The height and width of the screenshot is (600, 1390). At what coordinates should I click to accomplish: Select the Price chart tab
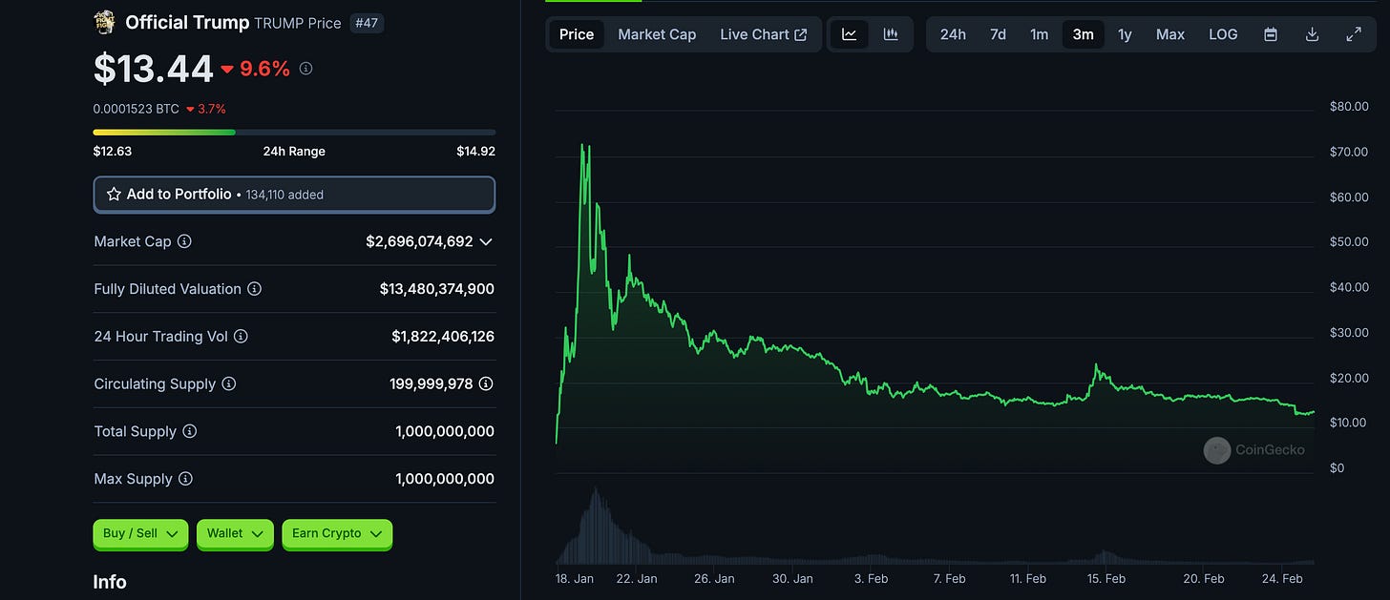(x=577, y=34)
